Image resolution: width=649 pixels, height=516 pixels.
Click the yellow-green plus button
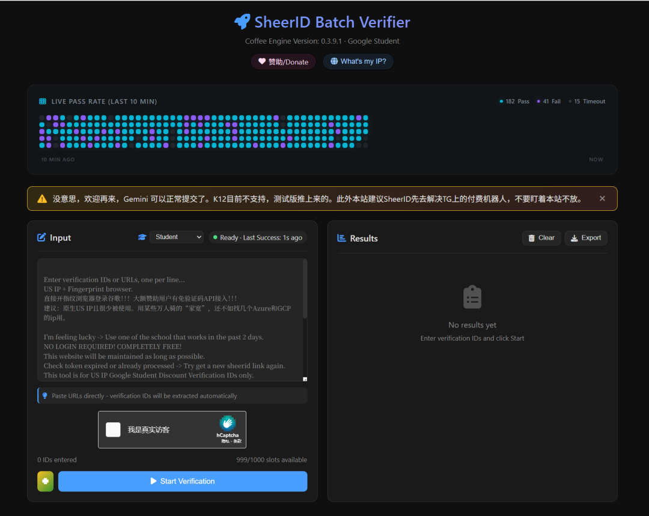tap(46, 481)
